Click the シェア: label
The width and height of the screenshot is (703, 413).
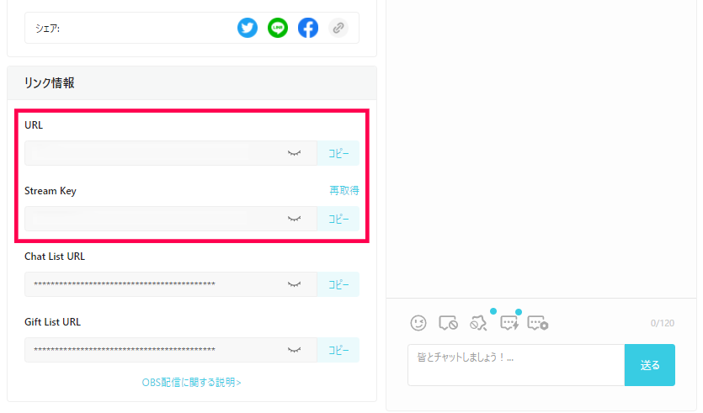(47, 29)
